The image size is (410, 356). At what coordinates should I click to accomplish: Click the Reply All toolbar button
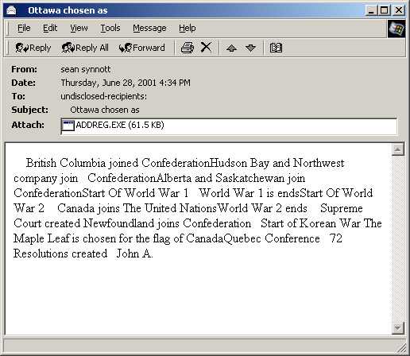click(85, 48)
